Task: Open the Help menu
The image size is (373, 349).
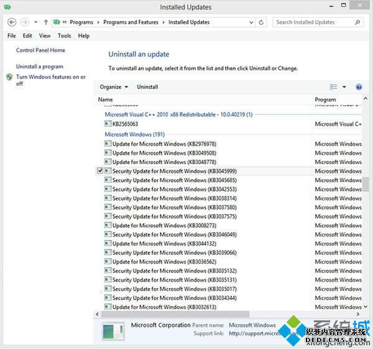Action: [84, 35]
